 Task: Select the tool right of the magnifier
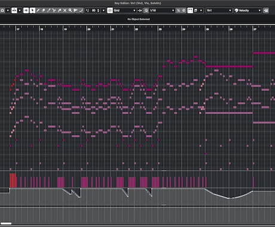point(75,10)
